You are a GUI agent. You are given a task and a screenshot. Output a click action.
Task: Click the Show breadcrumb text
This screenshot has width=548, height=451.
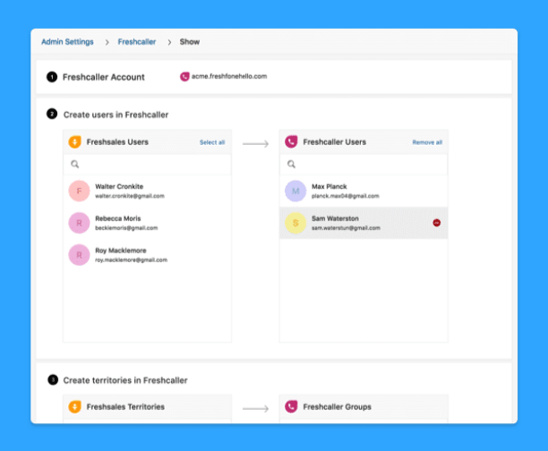click(190, 42)
